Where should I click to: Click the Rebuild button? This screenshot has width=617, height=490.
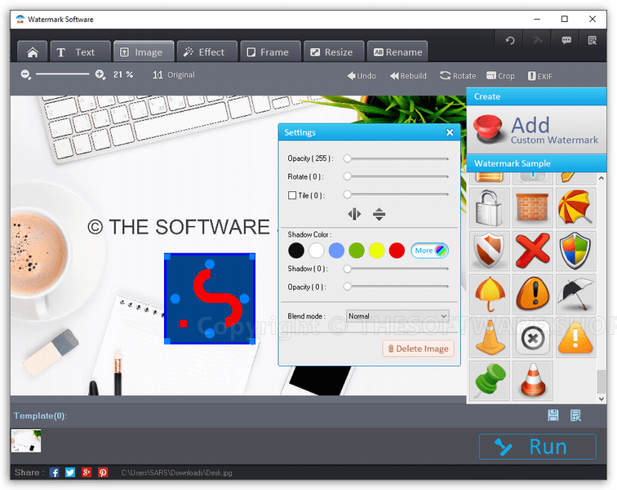408,76
